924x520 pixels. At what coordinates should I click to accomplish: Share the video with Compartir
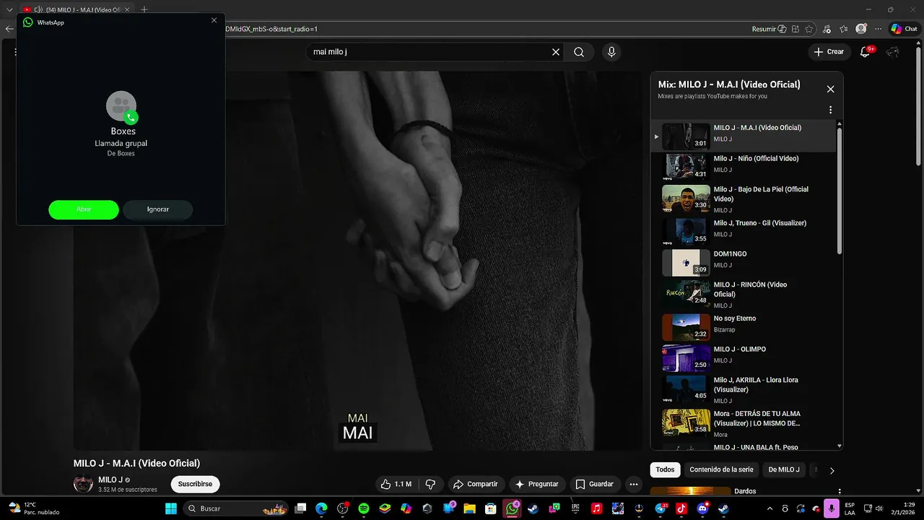pos(475,484)
